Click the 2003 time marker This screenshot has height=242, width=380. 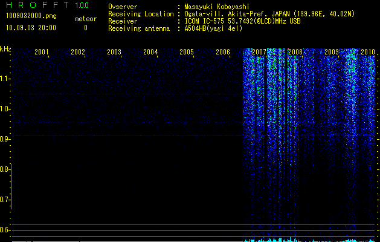tap(114, 52)
